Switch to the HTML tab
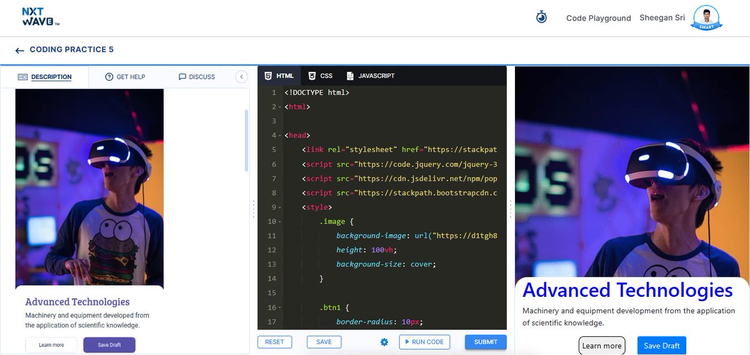This screenshot has width=750, height=355. (x=279, y=76)
